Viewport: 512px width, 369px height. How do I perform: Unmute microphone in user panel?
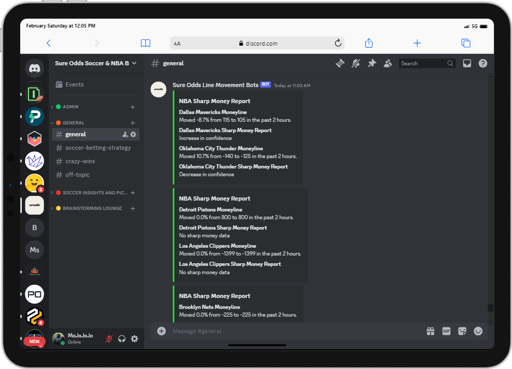tap(109, 339)
